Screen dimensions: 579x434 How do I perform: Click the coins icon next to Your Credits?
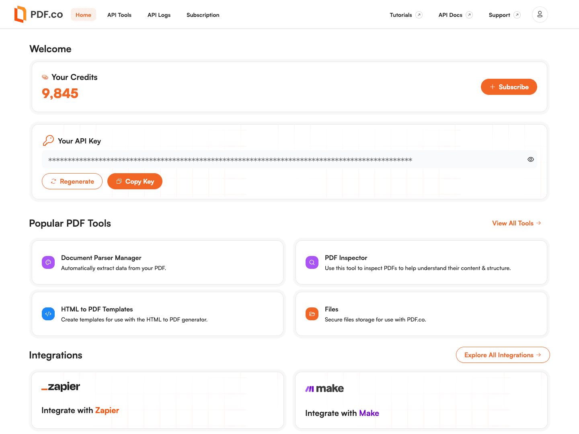(45, 77)
